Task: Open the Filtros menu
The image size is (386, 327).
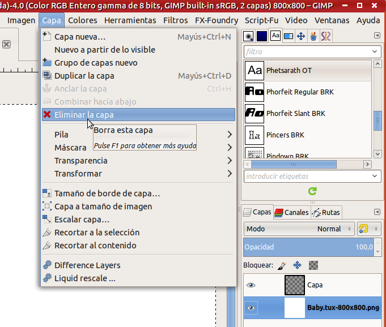Action: pyautogui.click(x=176, y=20)
